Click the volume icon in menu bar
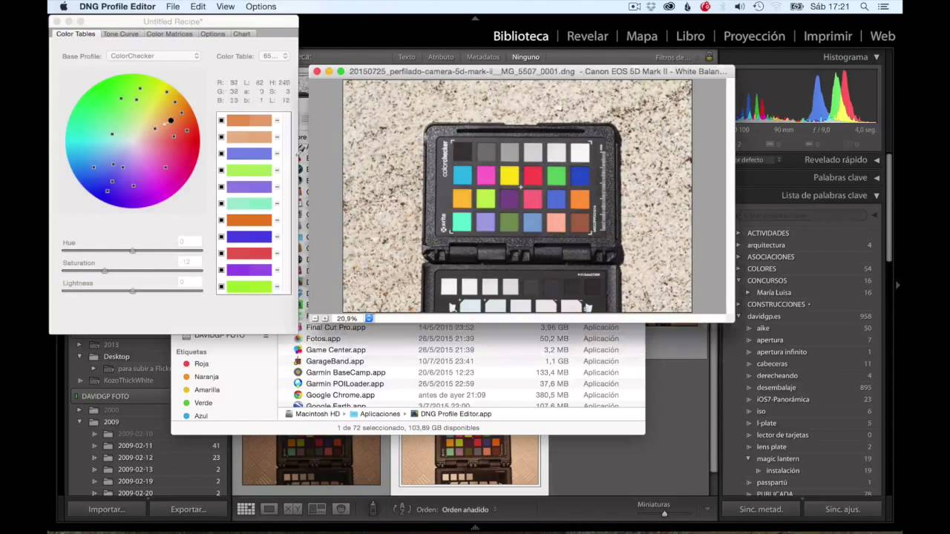 coord(739,7)
